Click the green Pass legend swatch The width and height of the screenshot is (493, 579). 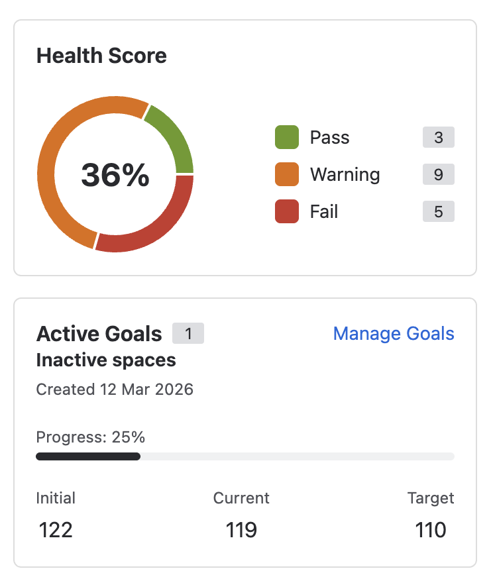(287, 138)
